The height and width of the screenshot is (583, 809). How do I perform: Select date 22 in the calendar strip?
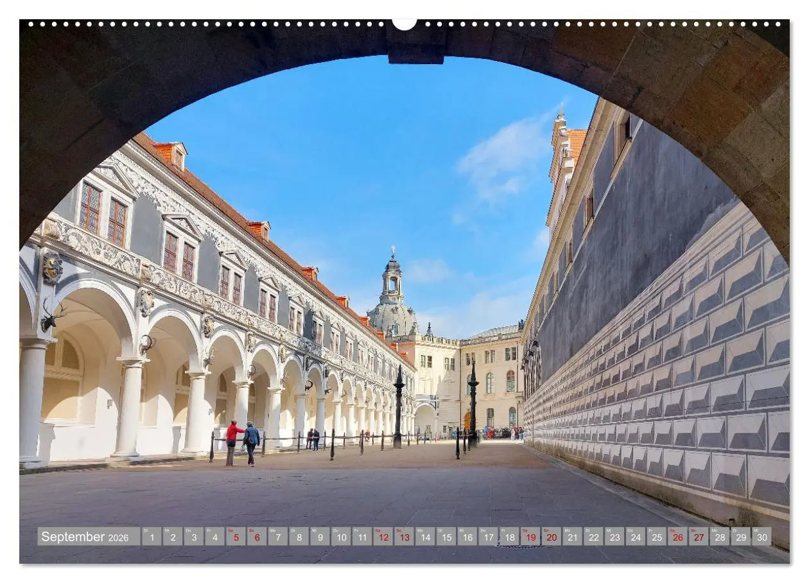coord(593,537)
